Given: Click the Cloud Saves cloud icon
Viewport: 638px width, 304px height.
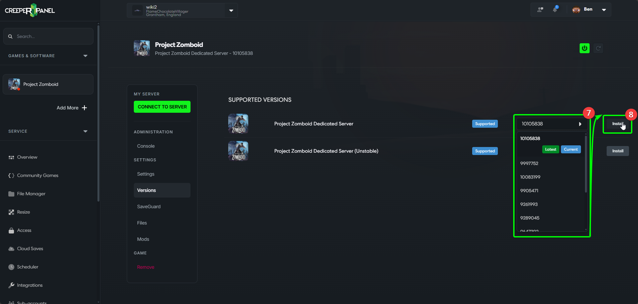Looking at the screenshot, I should pyautogui.click(x=11, y=248).
